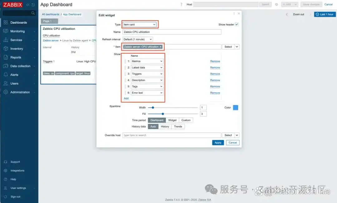Open Services menu in sidebar
This screenshot has width=337, height=203.
[x=19, y=40]
